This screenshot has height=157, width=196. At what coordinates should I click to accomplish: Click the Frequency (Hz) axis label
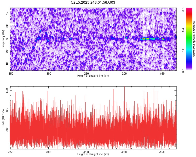click(x=3, y=39)
